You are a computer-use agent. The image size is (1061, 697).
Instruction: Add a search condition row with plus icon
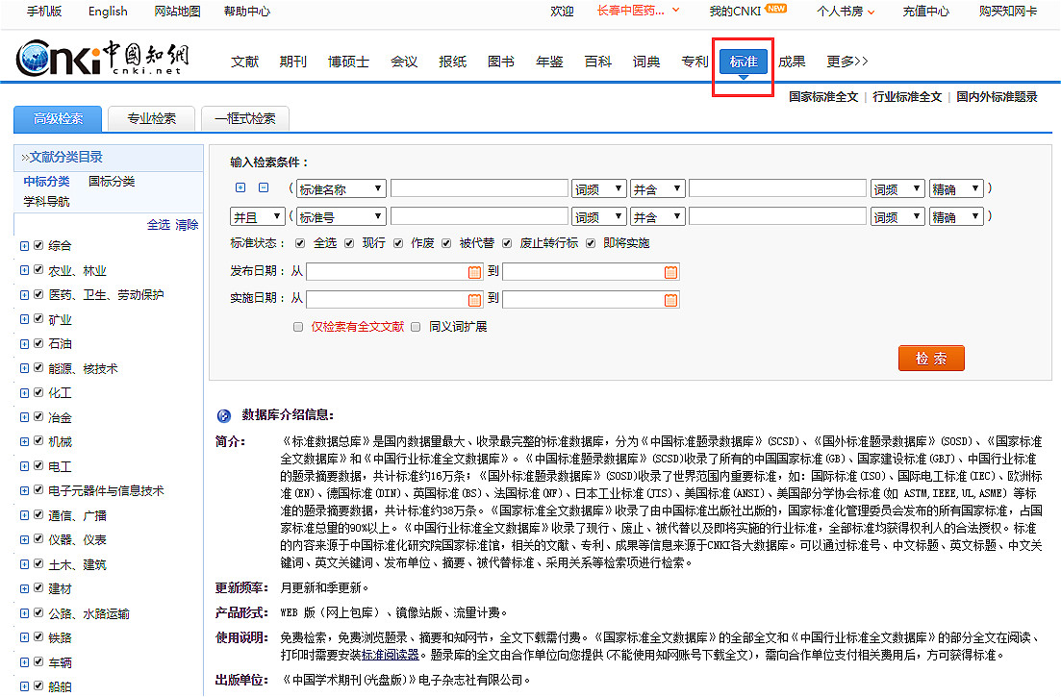tap(240, 187)
